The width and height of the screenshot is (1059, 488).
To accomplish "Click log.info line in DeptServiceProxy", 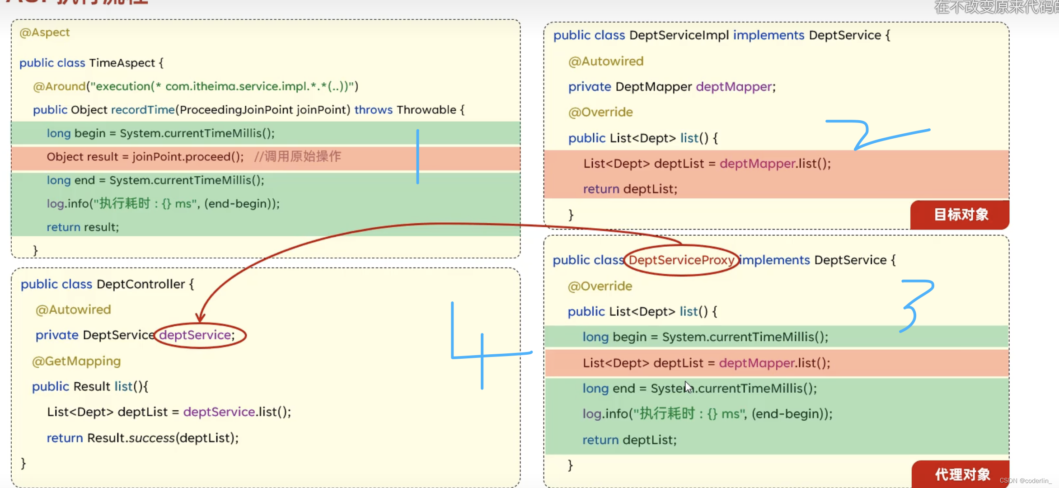I will 708,414.
